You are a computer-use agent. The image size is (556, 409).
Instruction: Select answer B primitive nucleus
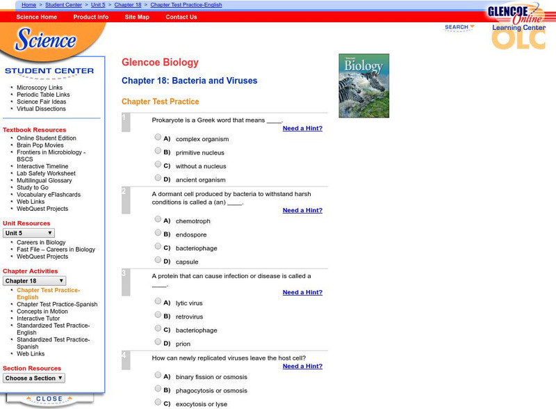coord(158,150)
